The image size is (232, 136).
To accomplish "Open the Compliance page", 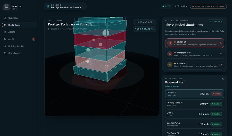I will pyautogui.click(x=20, y=53).
